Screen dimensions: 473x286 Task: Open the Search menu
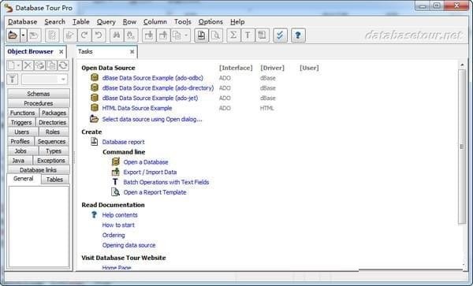point(55,22)
